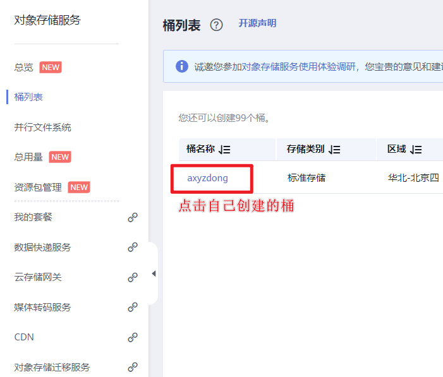The image size is (443, 377).
Task: Click link icon next to 对象存储迁移服务
Action: tap(133, 367)
